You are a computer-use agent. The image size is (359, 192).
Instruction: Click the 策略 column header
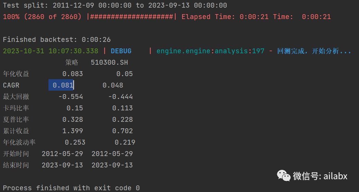(72, 63)
